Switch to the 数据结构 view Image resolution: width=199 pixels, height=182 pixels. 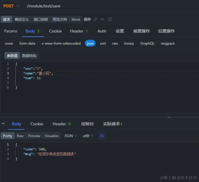click(29, 56)
